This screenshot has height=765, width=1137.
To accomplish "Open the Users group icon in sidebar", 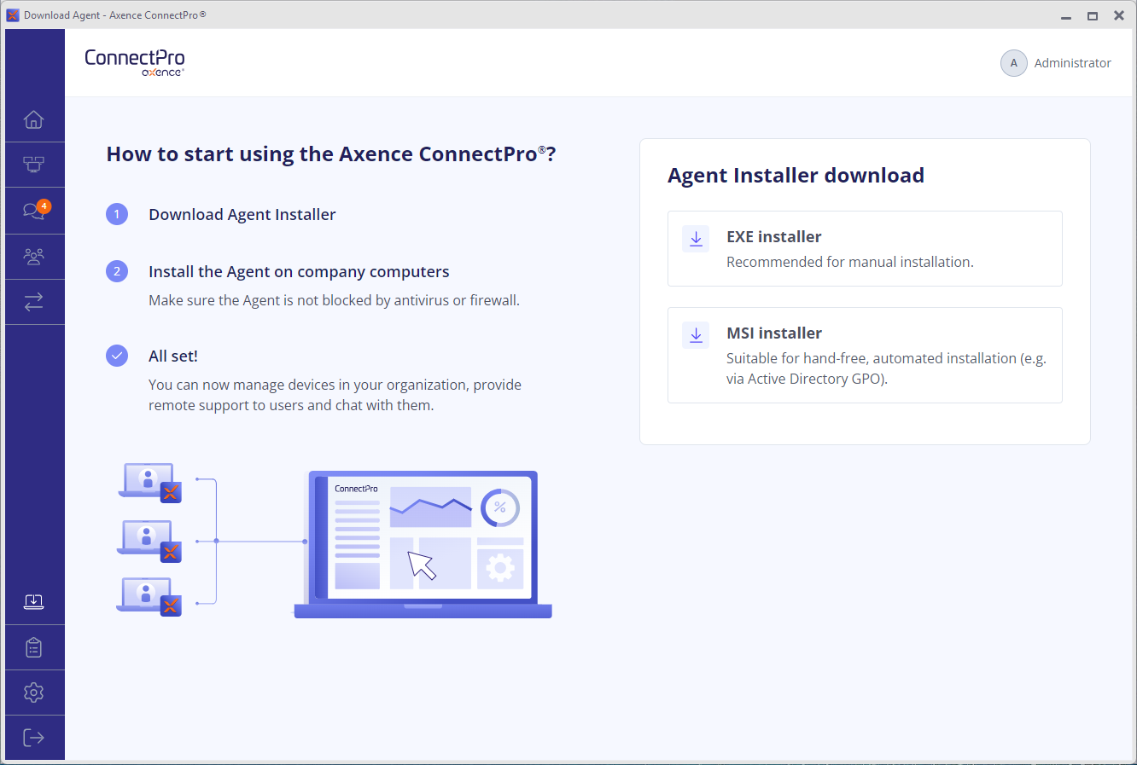I will (x=34, y=257).
